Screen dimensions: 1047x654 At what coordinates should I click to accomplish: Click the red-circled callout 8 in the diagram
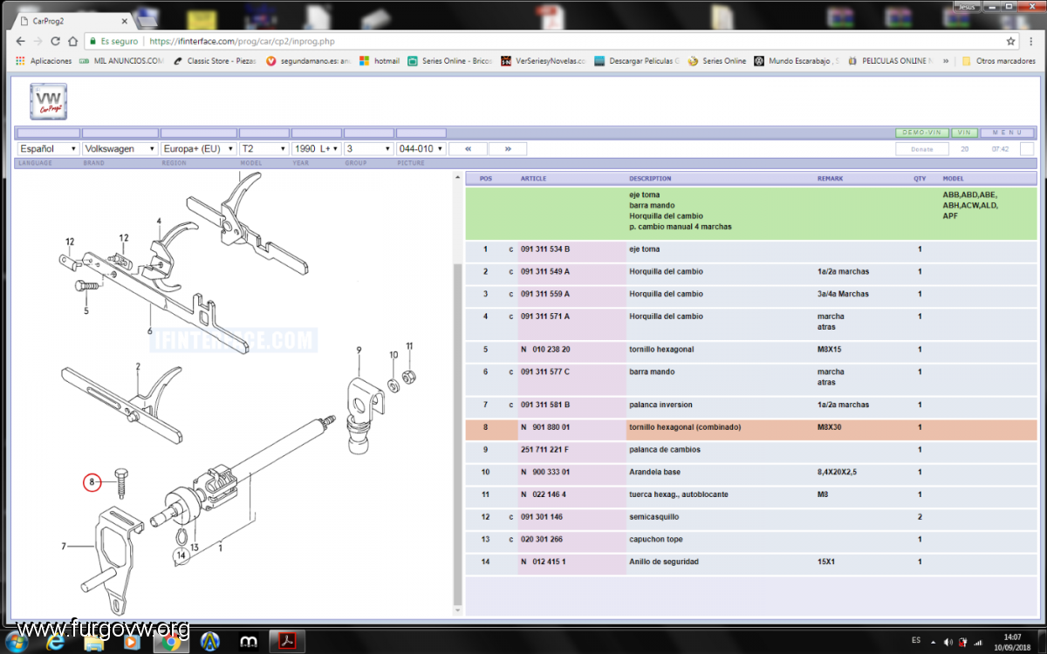point(93,480)
